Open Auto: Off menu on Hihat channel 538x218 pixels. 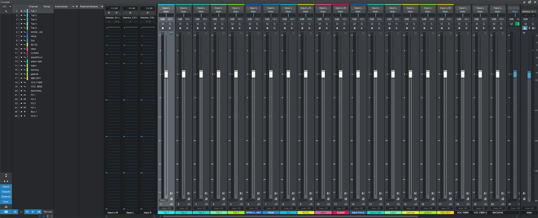pos(271,209)
